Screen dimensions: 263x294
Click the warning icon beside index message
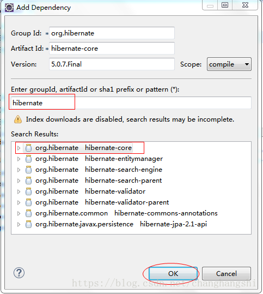(x=18, y=119)
